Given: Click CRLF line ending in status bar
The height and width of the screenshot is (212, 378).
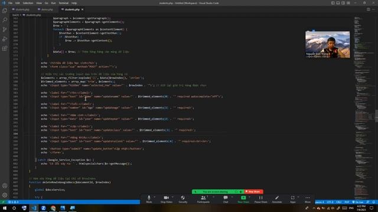Looking at the screenshot, I should (x=338, y=202).
